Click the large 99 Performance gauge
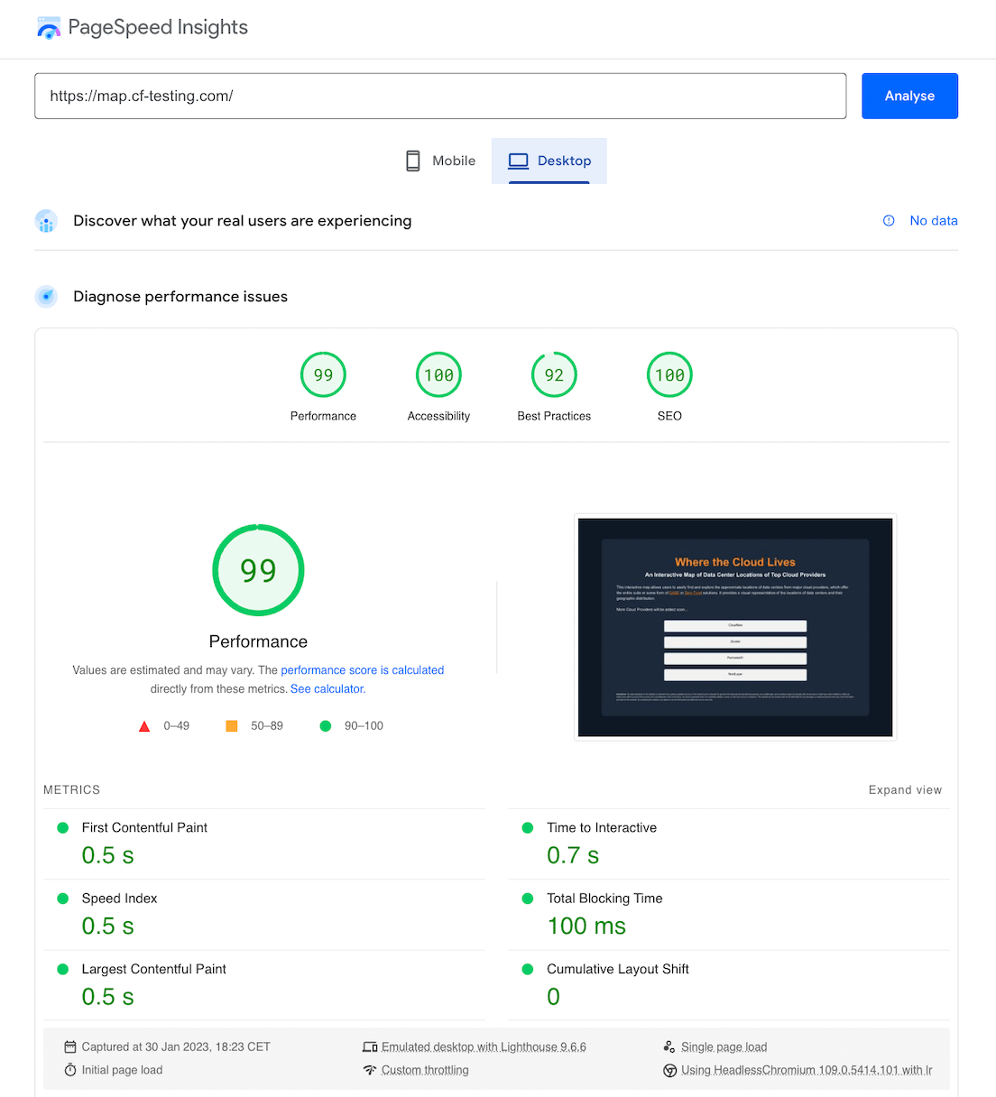This screenshot has height=1097, width=996. tap(258, 570)
